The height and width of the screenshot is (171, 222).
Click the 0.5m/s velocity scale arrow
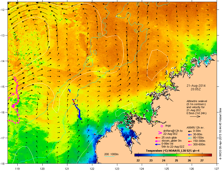[195, 116]
